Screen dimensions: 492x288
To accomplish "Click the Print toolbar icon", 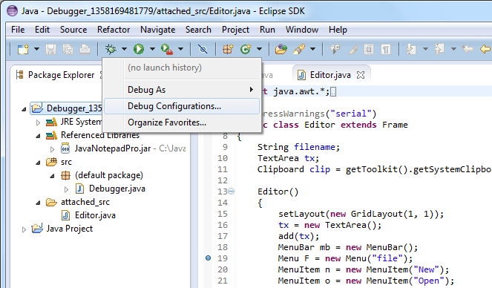I will [x=85, y=49].
